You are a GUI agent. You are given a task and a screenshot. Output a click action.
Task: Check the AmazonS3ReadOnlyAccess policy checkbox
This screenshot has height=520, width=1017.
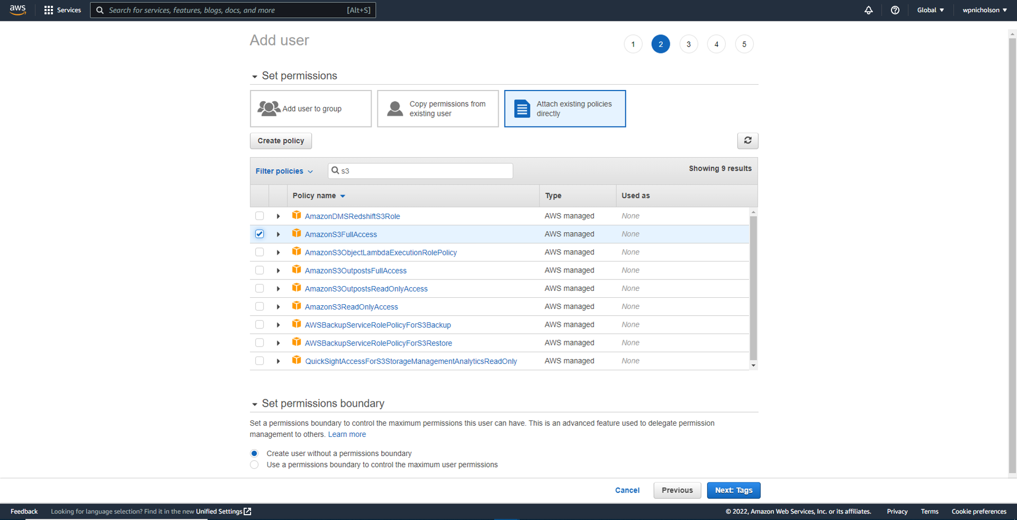(259, 306)
